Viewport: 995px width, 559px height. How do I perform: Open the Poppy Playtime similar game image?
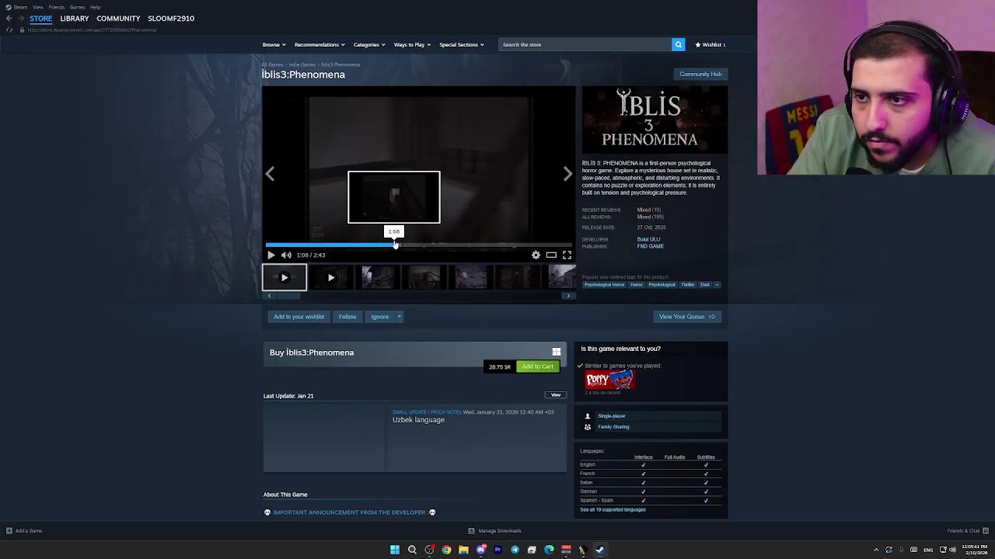point(610,380)
